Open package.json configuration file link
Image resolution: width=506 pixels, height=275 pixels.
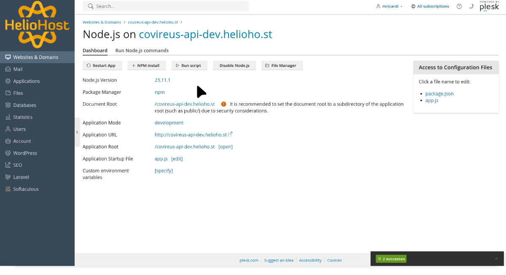(x=439, y=94)
